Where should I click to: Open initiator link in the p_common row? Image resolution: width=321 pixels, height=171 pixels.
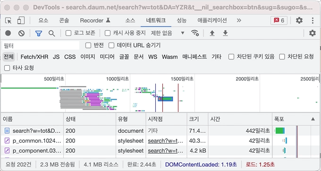165,141
